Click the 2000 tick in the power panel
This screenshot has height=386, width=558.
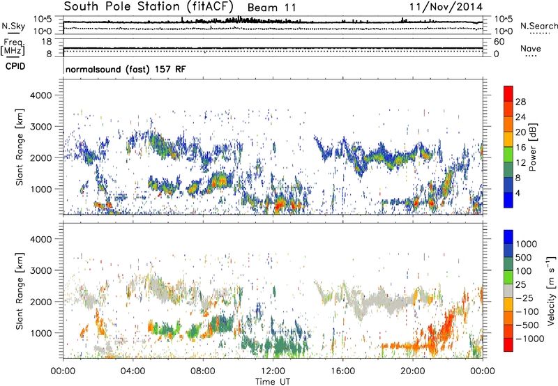pyautogui.click(x=41, y=157)
